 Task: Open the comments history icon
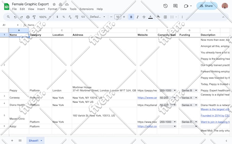point(175,6)
